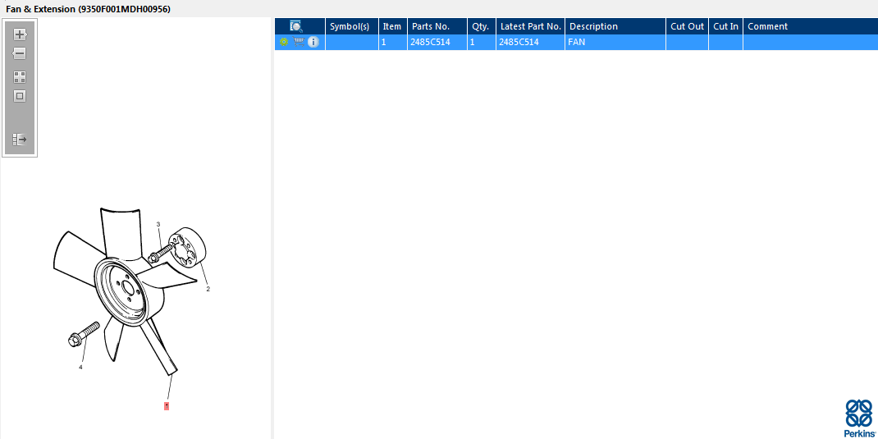Zoom out of the diagram with the minus button

(20, 54)
